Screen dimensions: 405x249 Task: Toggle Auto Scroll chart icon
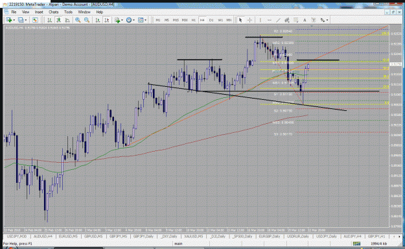coord(98,20)
